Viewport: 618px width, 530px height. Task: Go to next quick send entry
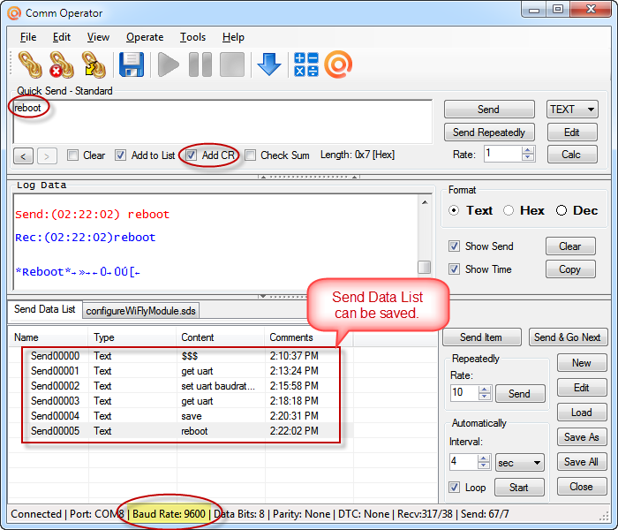point(47,155)
